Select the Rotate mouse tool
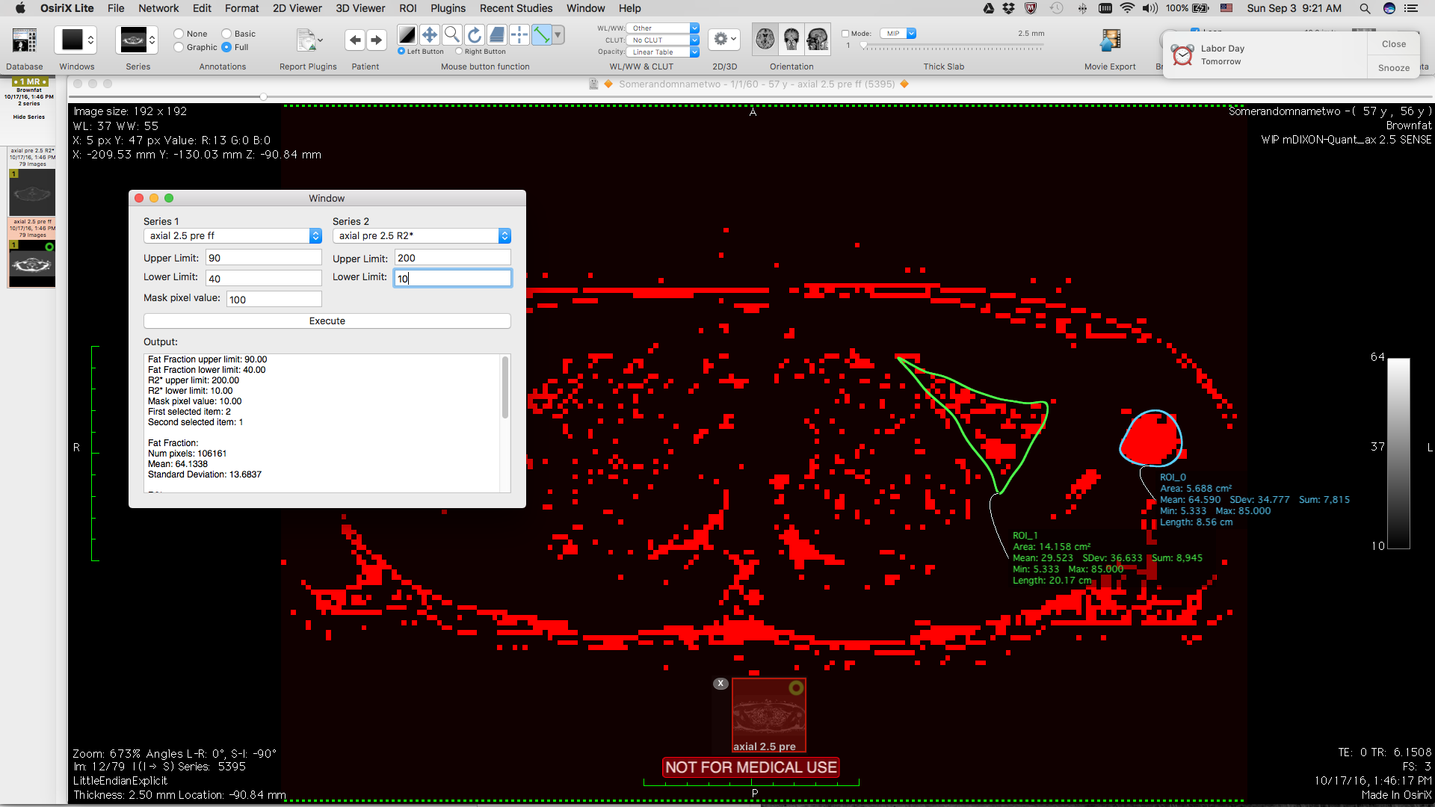 coord(474,35)
